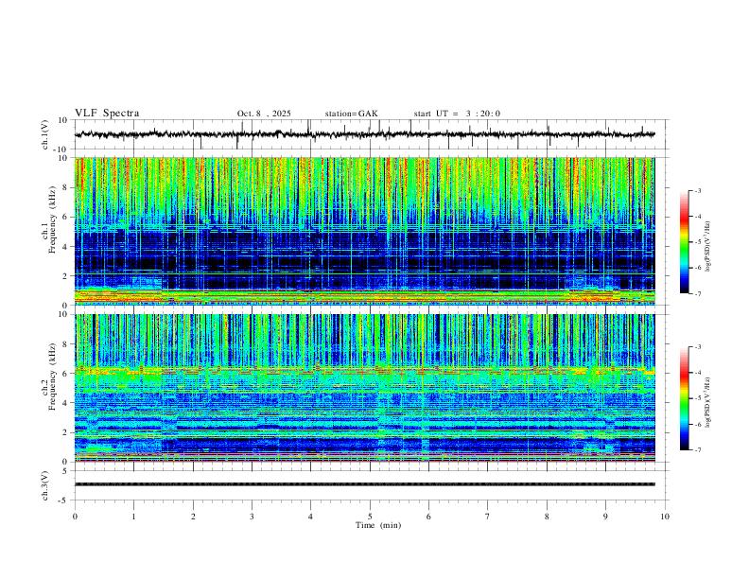The image size is (749, 579).
Task: Click time axis tick label "5"
Action: coord(370,517)
